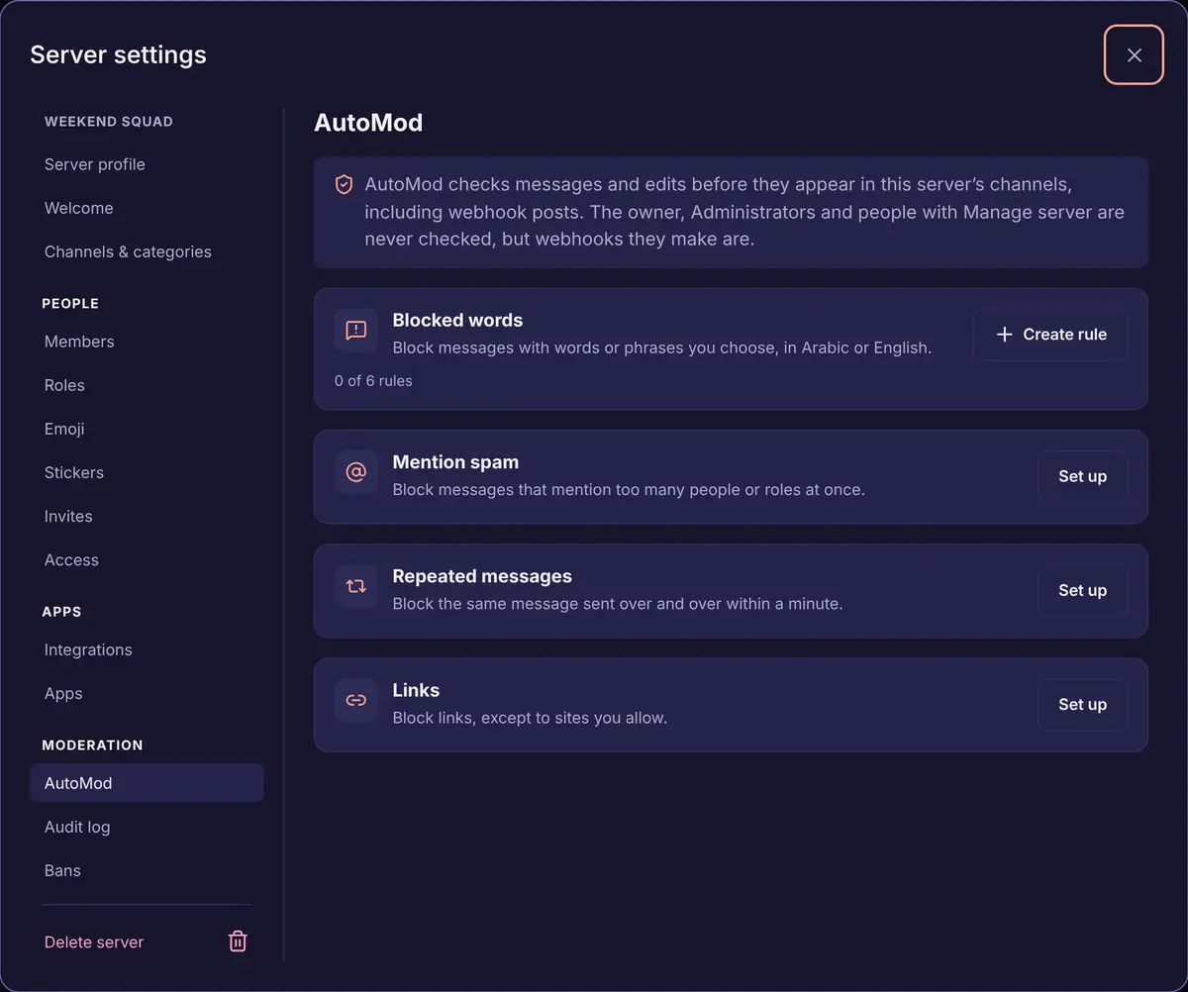Viewport: 1188px width, 992px height.
Task: Go to the Welcome settings page
Action: [x=147, y=208]
